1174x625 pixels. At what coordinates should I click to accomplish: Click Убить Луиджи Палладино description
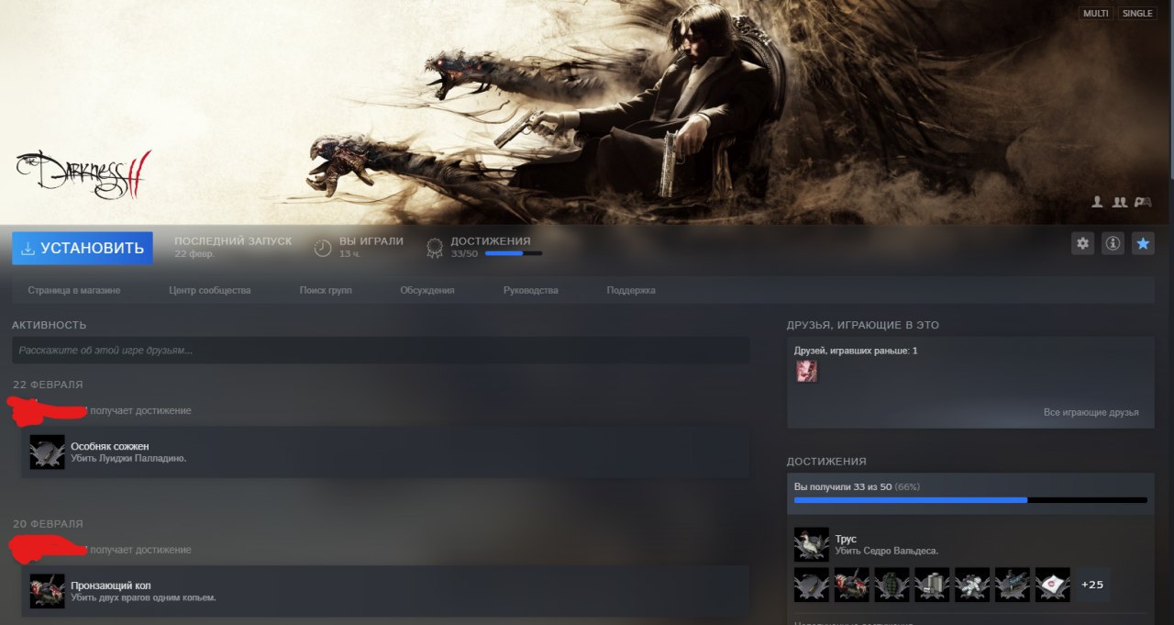(128, 458)
